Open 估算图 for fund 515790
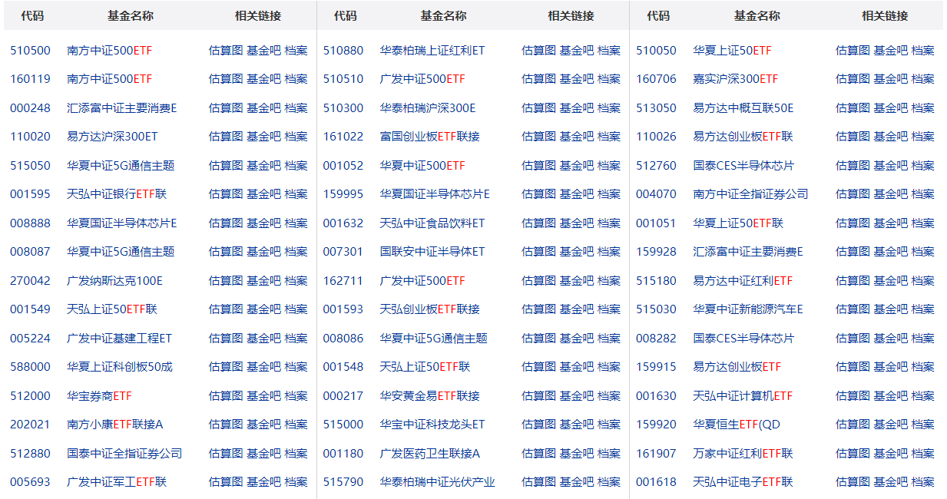The width and height of the screenshot is (947, 499). click(538, 482)
